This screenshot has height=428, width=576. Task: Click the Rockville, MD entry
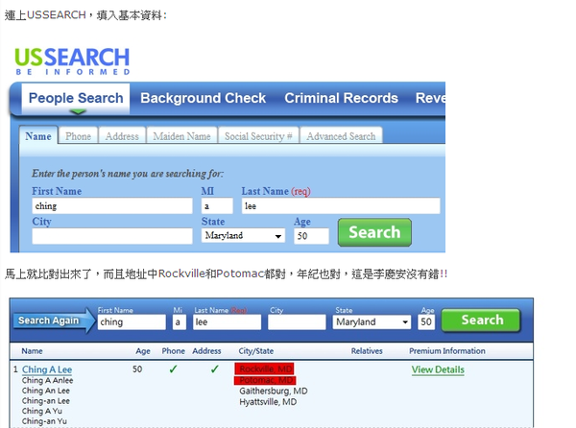[x=265, y=369]
